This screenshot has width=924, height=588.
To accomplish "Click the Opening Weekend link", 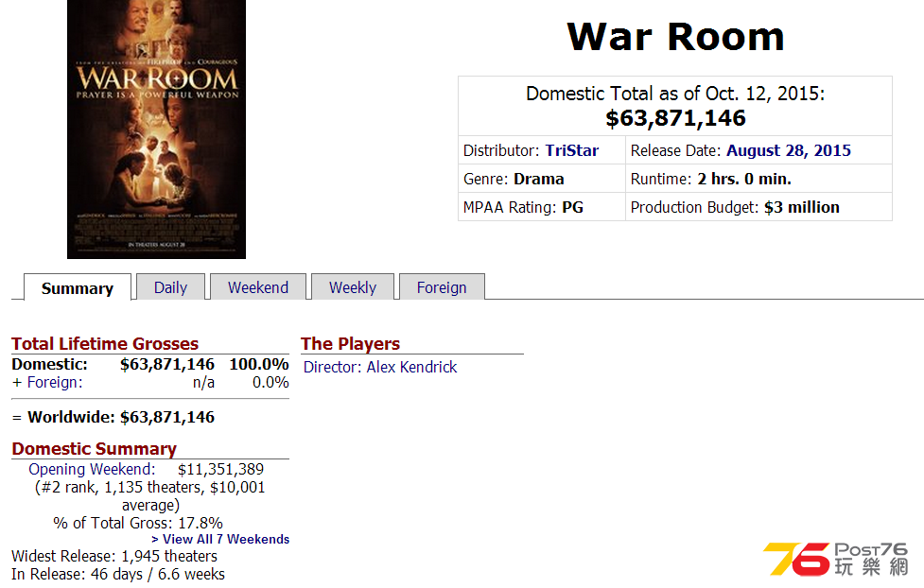I will click(92, 469).
